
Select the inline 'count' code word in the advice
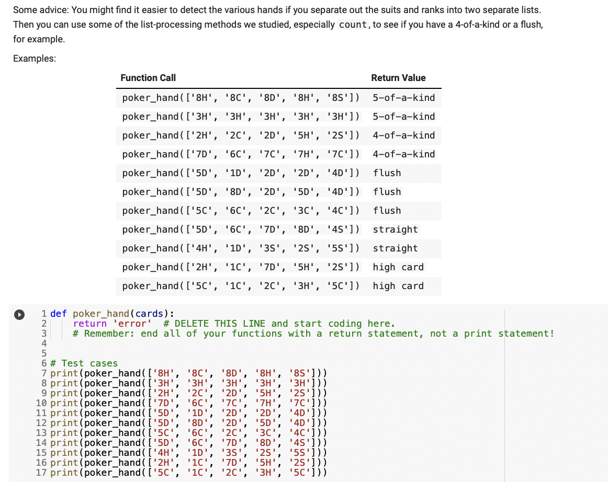point(353,25)
